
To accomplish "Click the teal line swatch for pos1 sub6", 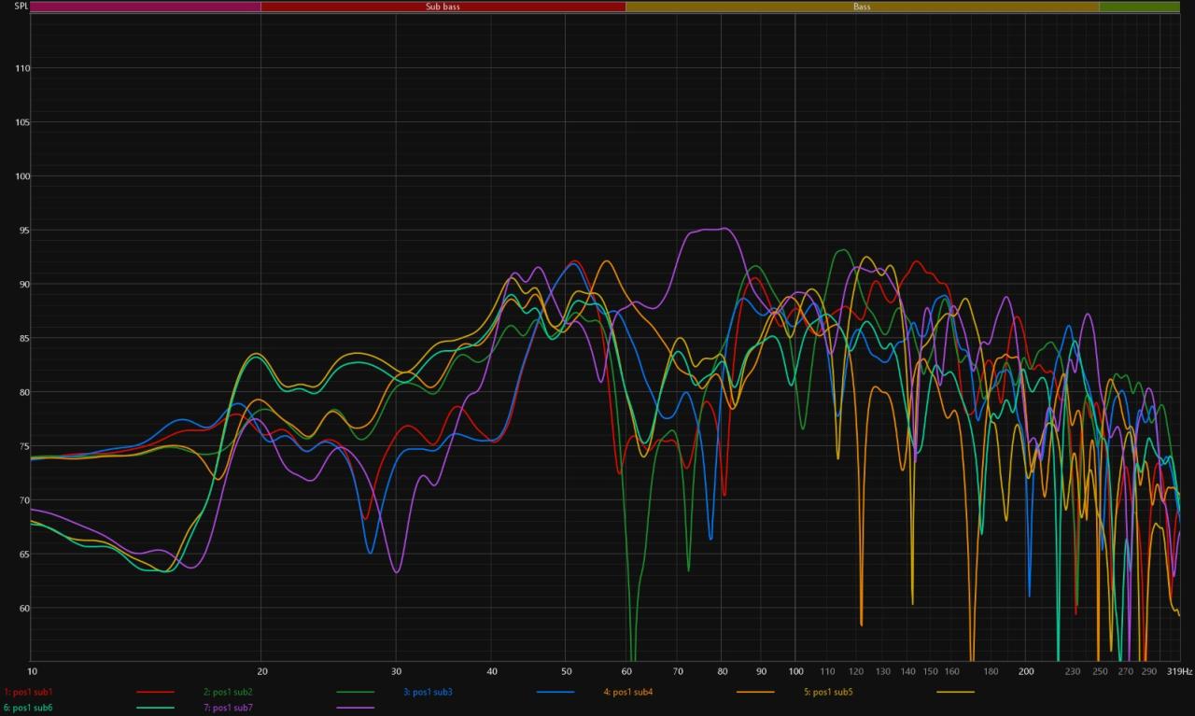I will pos(155,708).
